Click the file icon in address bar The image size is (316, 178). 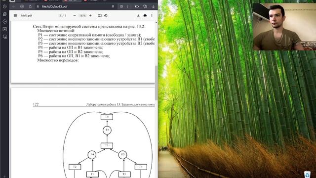coord(38,6)
